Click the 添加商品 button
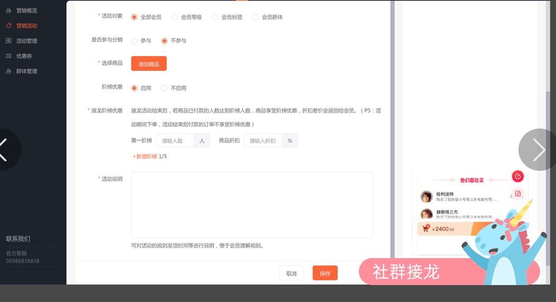The image size is (556, 302). tap(149, 63)
